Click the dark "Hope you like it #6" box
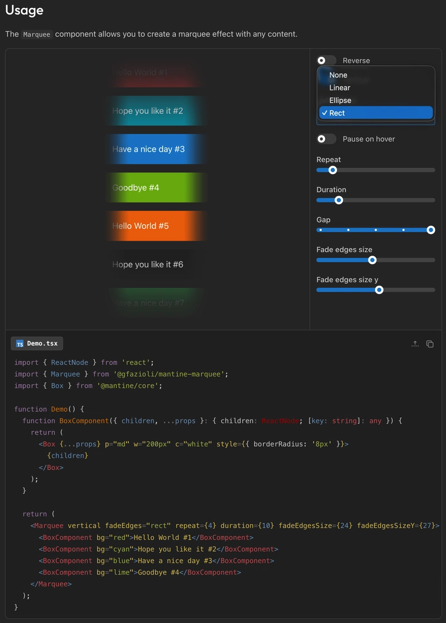Image resolution: width=446 pixels, height=623 pixels. coord(156,264)
